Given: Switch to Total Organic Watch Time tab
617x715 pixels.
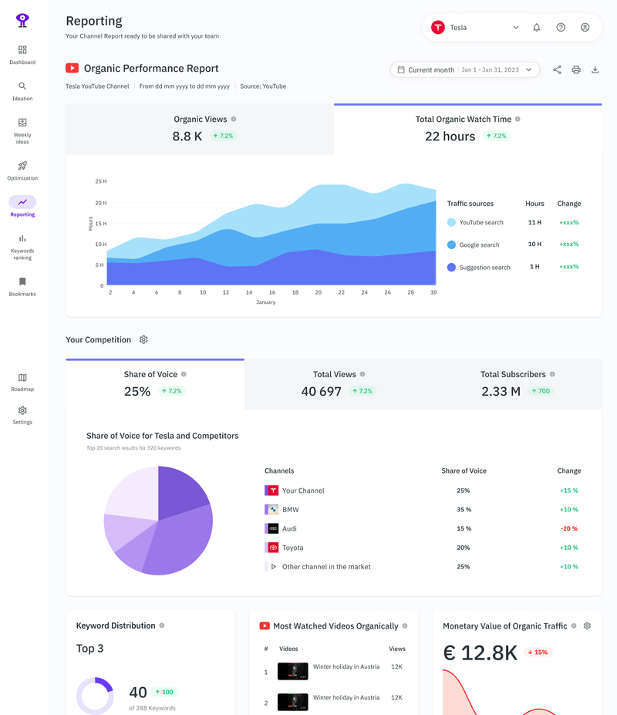Looking at the screenshot, I should [468, 129].
